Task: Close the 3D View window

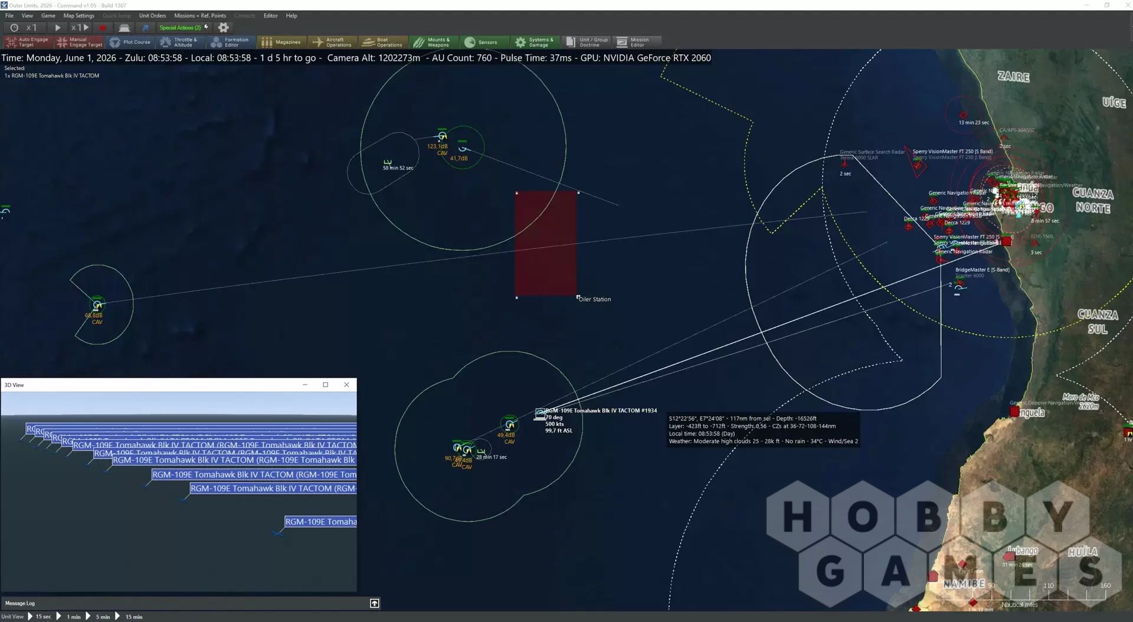Action: [346, 385]
